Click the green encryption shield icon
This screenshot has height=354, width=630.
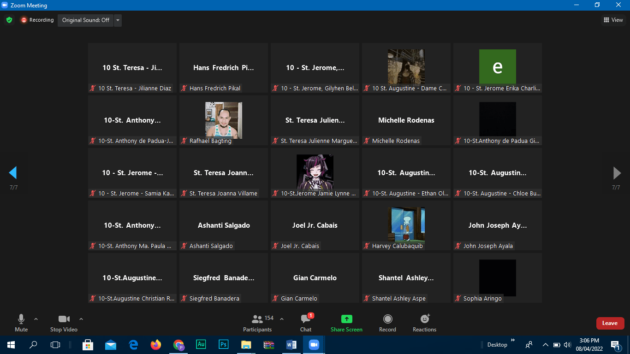coord(9,20)
